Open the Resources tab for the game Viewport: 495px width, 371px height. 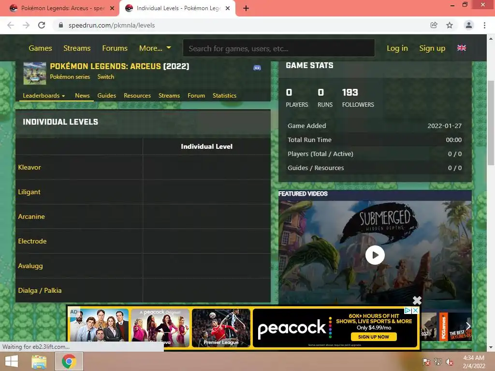point(137,96)
